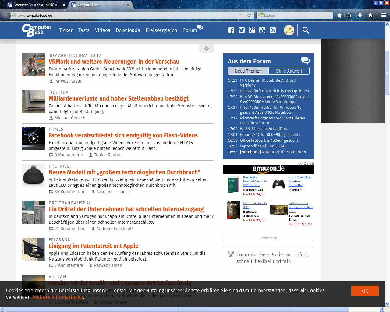390x312 pixels.
Task: Click the 3DMark article thumbnail
Action: point(34,65)
